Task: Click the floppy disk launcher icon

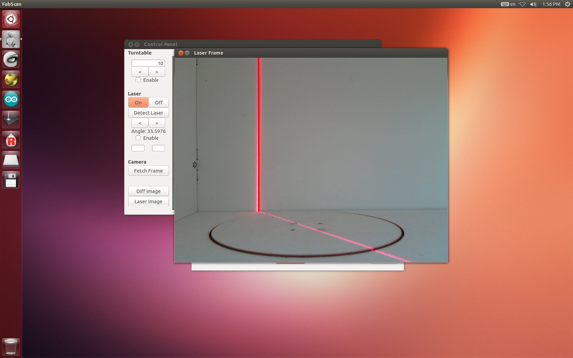Action: (x=11, y=180)
